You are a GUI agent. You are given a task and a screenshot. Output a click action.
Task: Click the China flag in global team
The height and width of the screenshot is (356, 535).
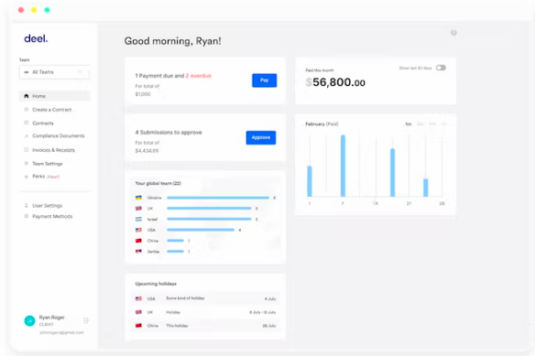pos(138,241)
